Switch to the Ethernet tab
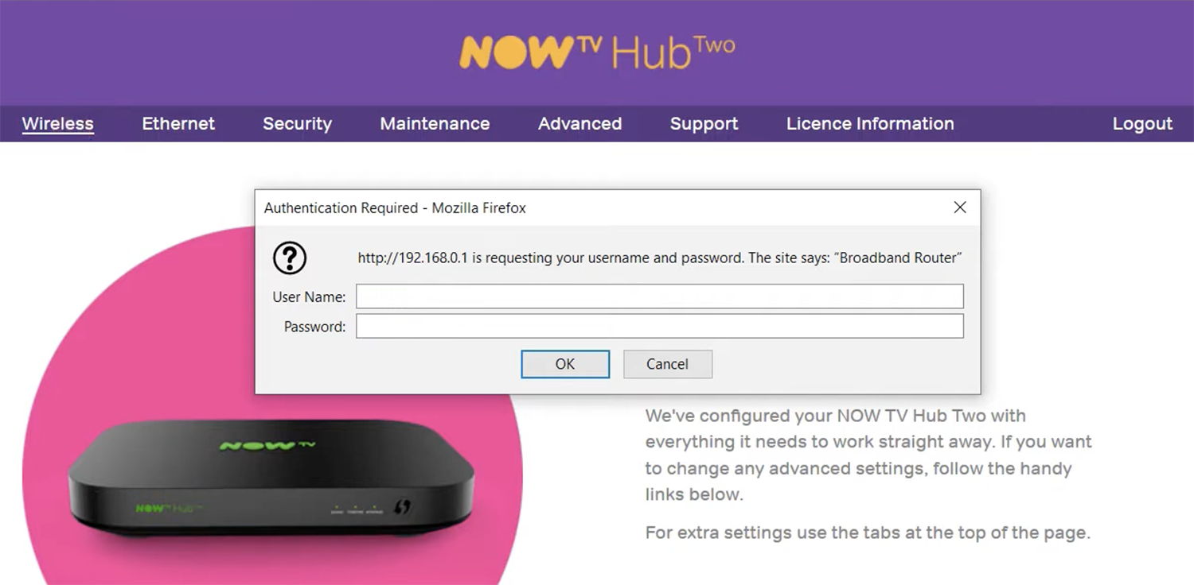Image resolution: width=1194 pixels, height=585 pixels. [178, 124]
